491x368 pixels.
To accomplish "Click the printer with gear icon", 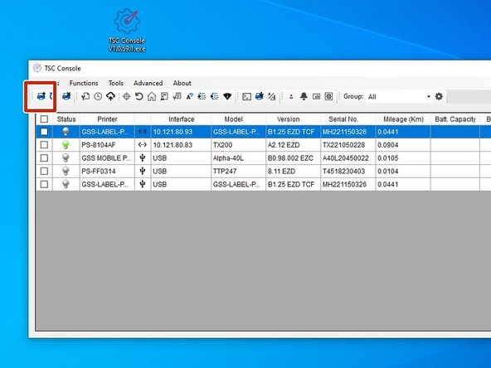I will [x=260, y=96].
